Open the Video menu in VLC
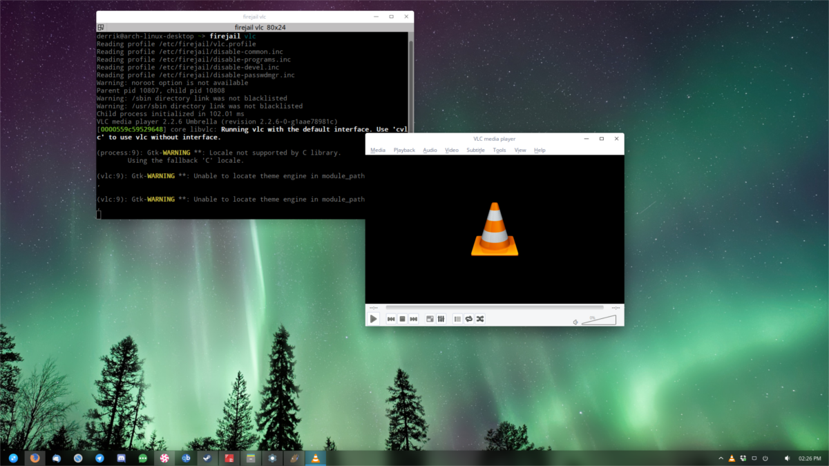 click(452, 150)
